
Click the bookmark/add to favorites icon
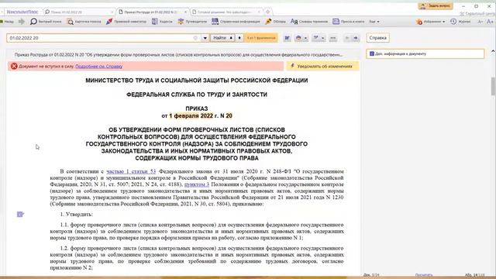[x=315, y=38]
